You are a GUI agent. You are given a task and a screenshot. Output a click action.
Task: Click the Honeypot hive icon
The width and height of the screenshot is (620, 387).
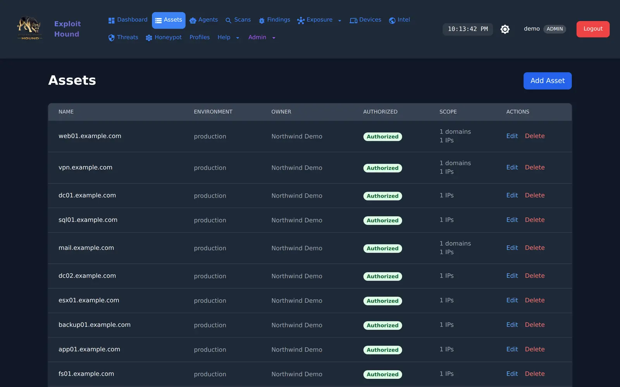149,38
